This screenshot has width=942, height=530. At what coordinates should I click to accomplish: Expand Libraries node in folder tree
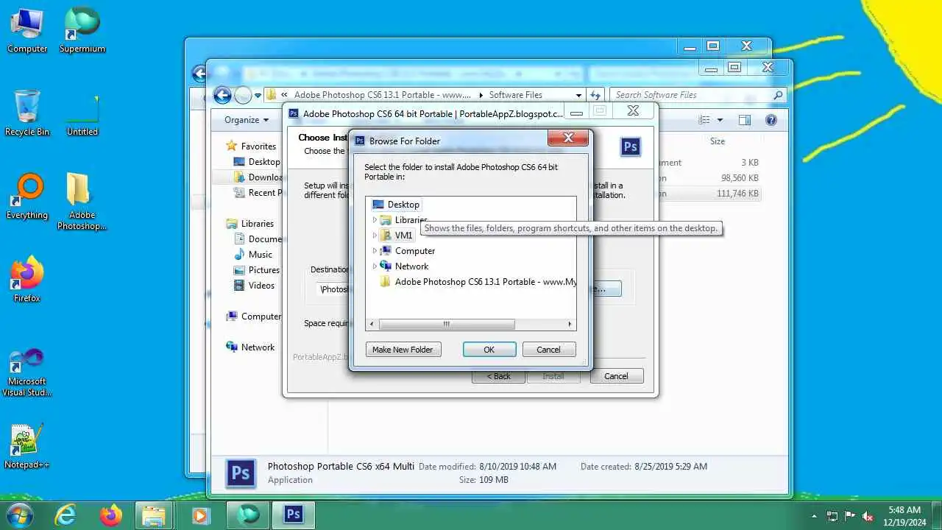point(375,220)
